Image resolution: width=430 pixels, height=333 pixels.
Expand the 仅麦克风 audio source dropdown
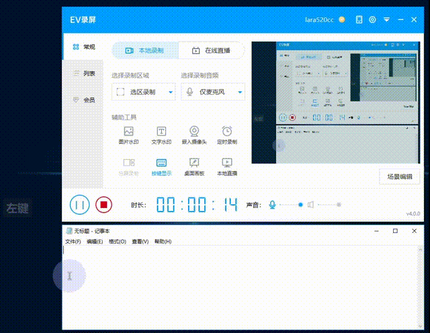coord(213,92)
